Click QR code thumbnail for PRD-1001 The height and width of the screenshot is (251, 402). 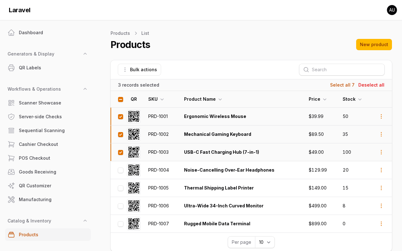[x=134, y=116]
